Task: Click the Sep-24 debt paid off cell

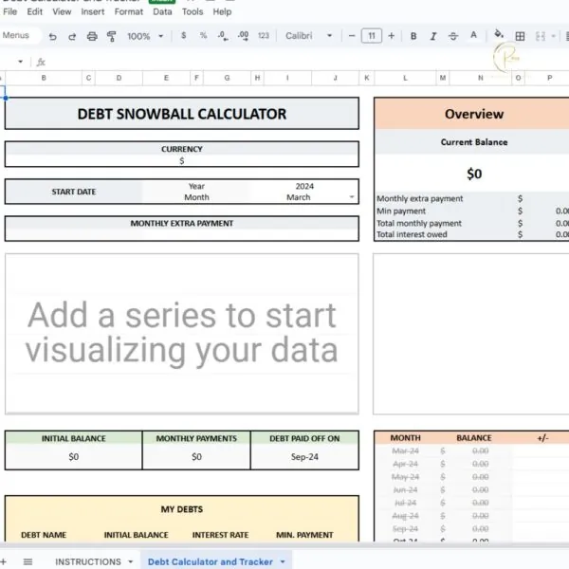Action: (x=304, y=456)
